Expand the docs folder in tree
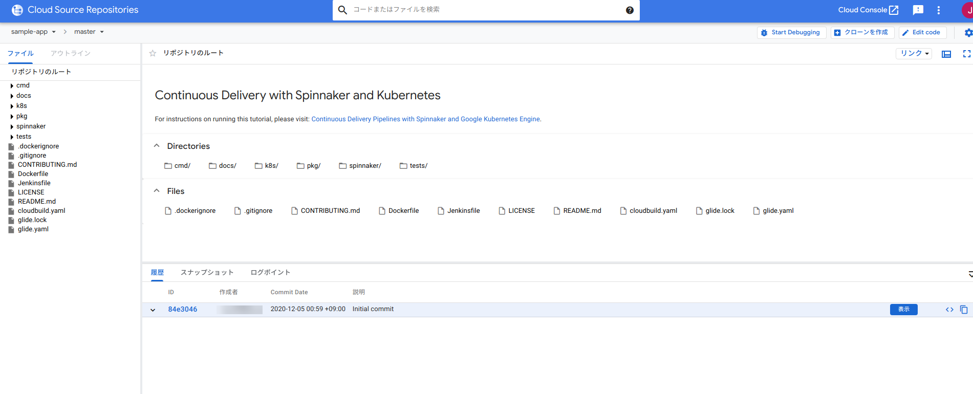 pyautogui.click(x=12, y=96)
